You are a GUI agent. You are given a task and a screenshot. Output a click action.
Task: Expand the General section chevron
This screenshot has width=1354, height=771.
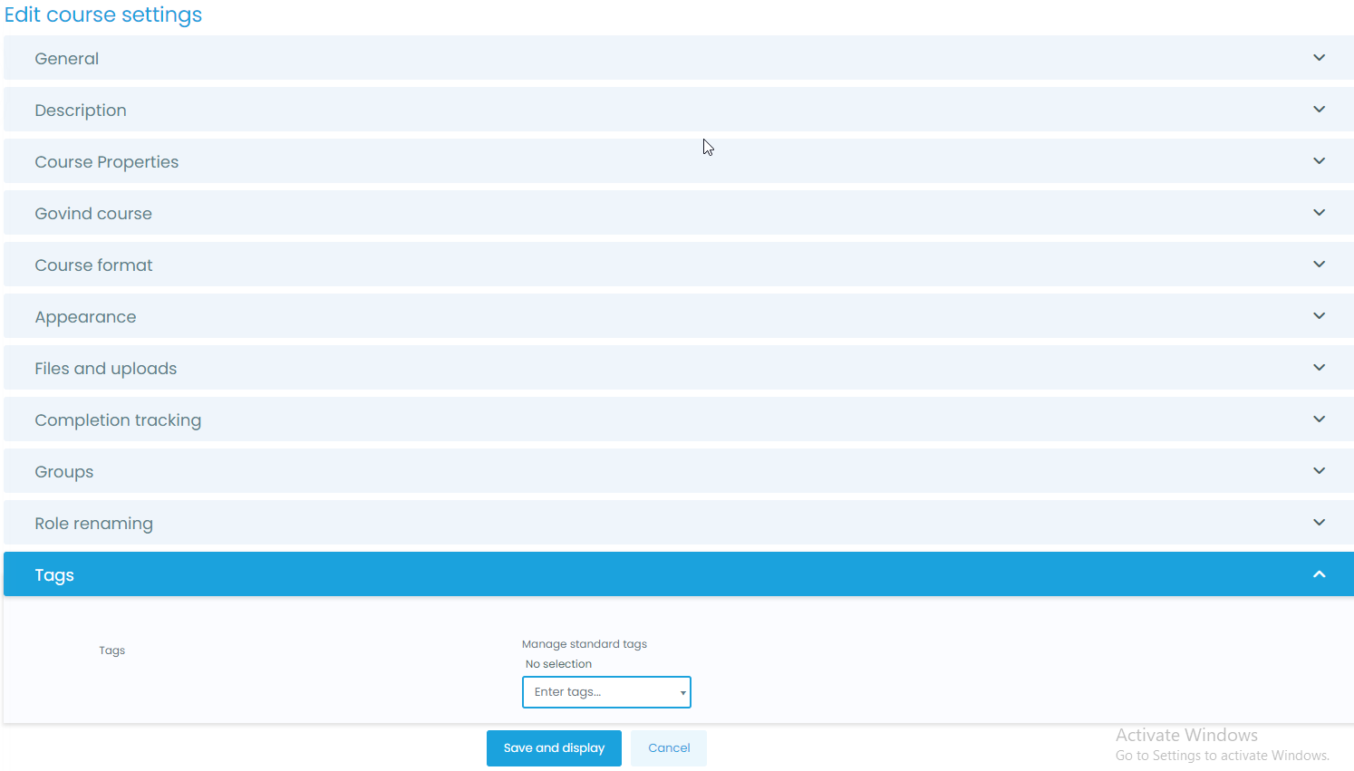(1319, 58)
